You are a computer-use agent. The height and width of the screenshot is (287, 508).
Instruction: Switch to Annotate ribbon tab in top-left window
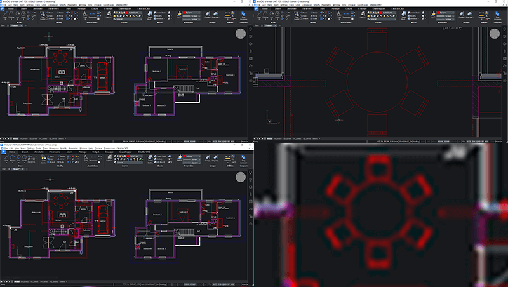[38, 8]
